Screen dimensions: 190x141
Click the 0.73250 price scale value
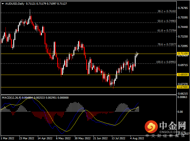[x=183, y=37]
